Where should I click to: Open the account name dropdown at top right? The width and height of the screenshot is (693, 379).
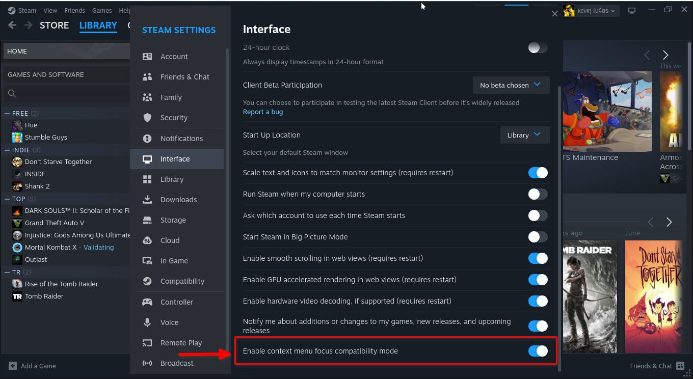[596, 11]
